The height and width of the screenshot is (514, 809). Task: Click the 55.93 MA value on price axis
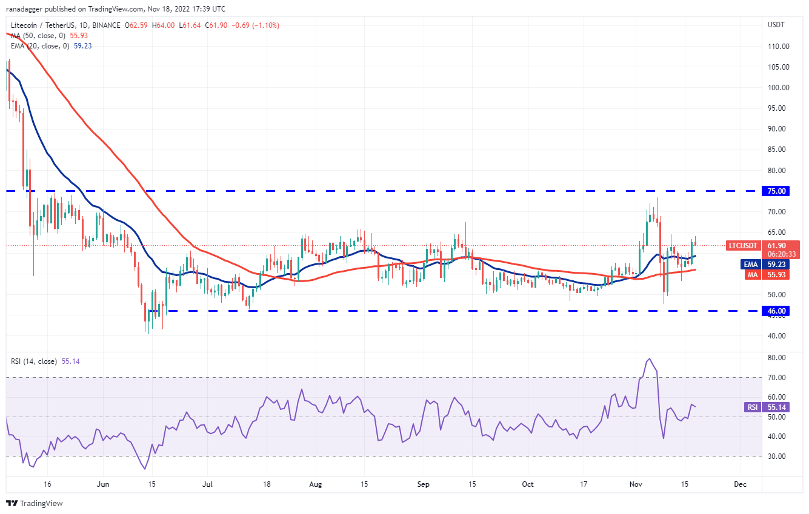(777, 275)
